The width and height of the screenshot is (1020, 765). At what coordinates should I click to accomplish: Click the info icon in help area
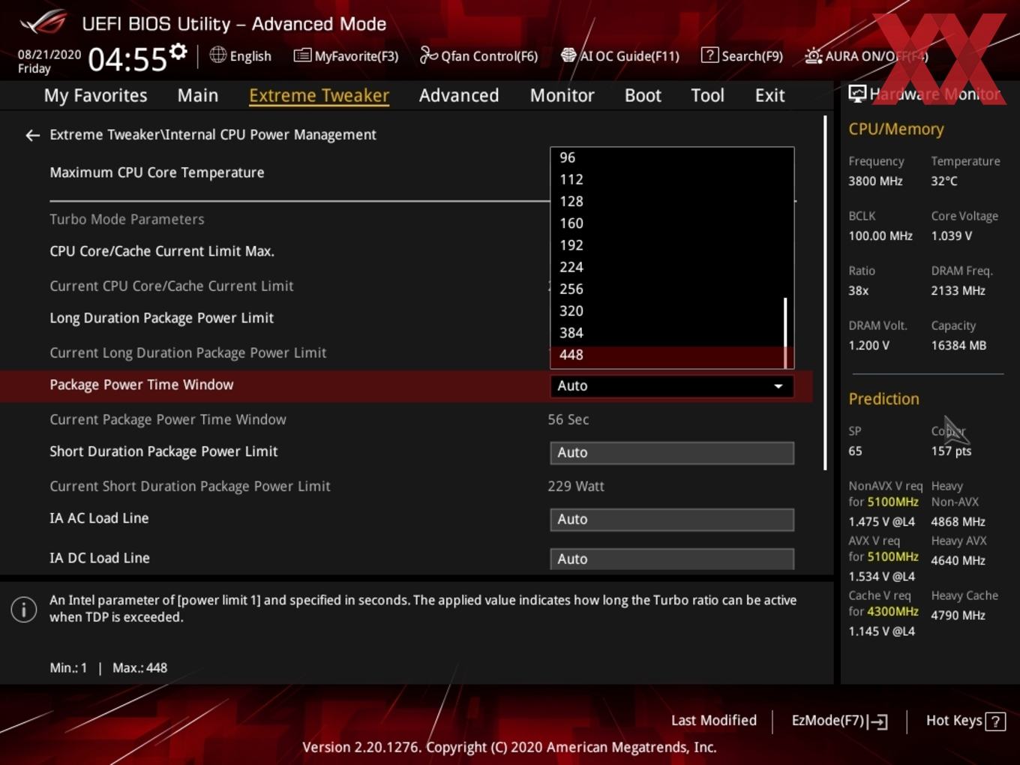24,609
